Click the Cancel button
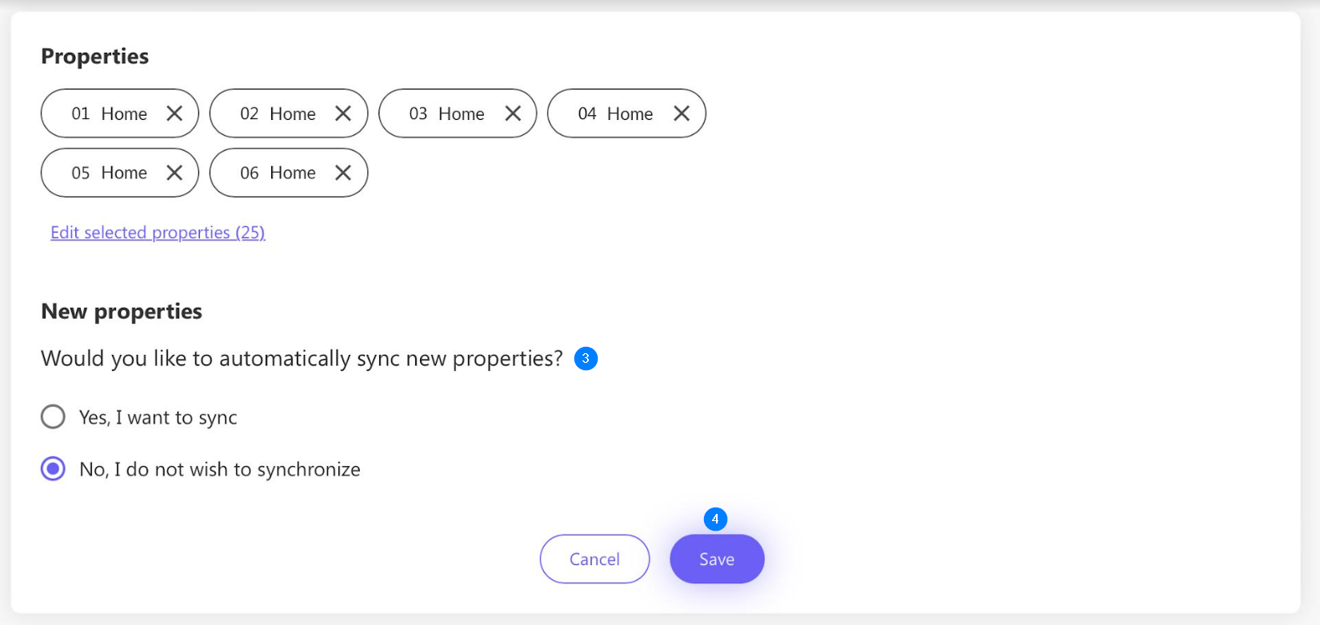 (594, 559)
